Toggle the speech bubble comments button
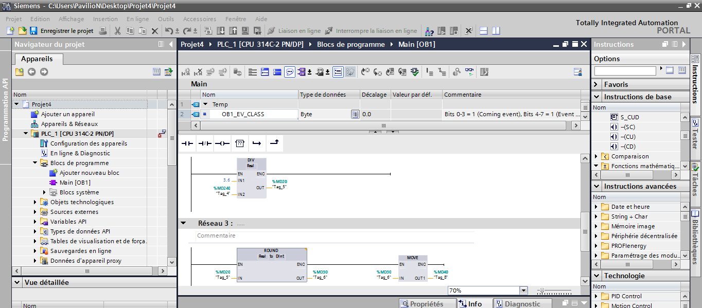The width and height of the screenshot is (702, 308). click(x=290, y=72)
